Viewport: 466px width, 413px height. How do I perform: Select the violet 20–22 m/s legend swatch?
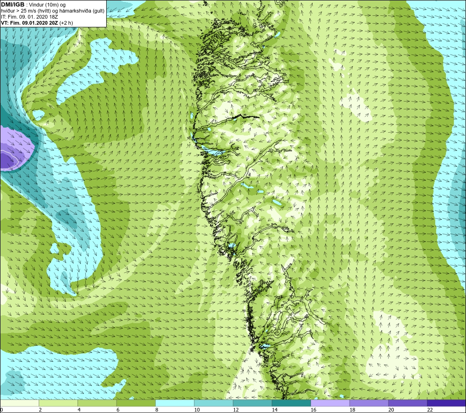[x=408, y=403]
